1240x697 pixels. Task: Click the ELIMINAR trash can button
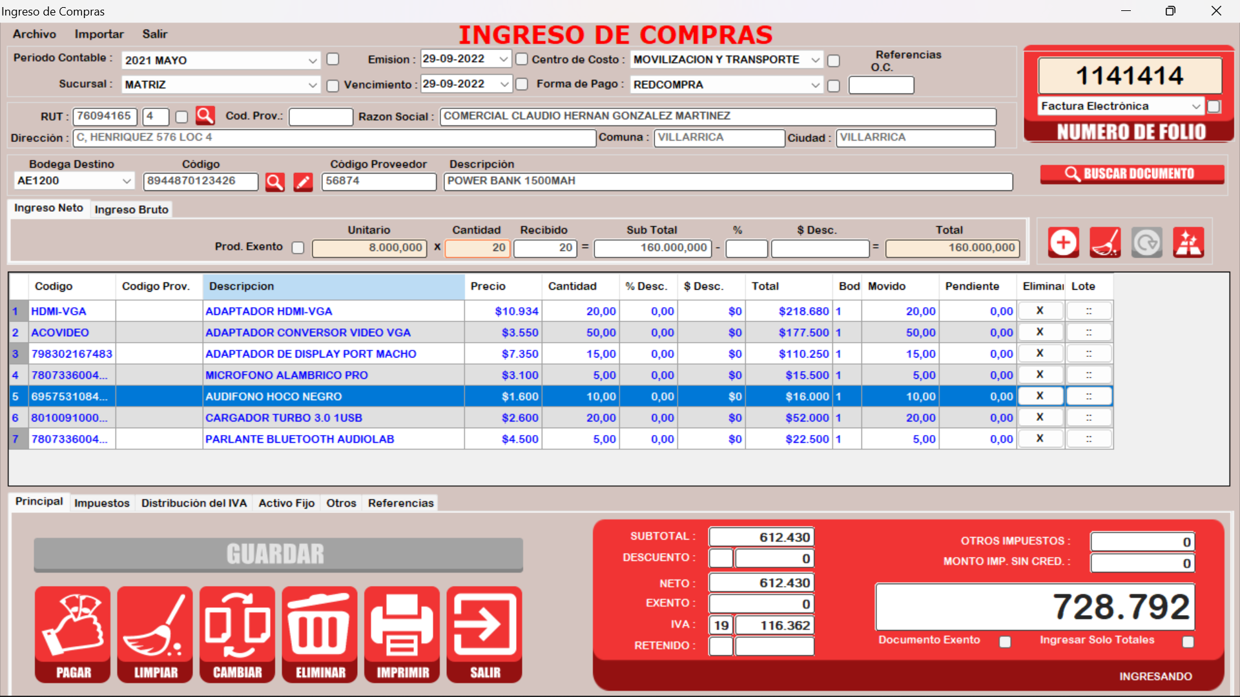(320, 634)
